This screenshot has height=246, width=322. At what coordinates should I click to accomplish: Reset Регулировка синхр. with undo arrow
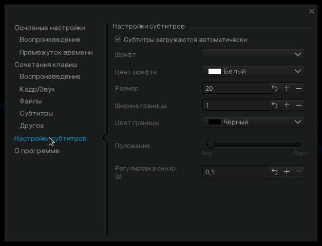pyautogui.click(x=275, y=172)
